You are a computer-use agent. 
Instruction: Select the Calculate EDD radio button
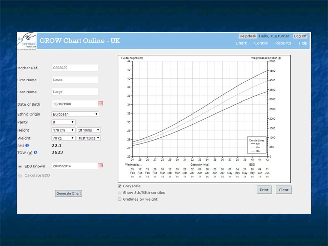20,176
